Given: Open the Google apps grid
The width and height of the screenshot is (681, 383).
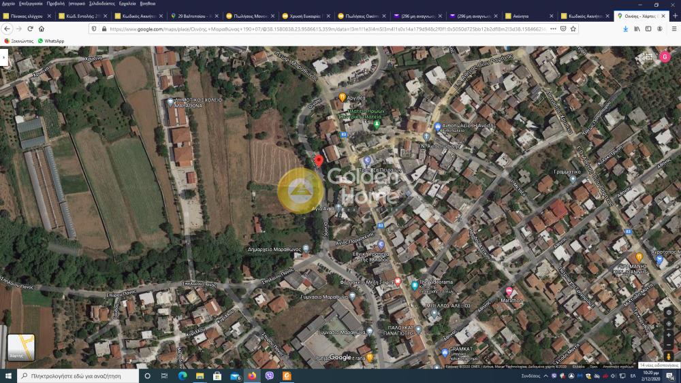Looking at the screenshot, I should (x=649, y=57).
